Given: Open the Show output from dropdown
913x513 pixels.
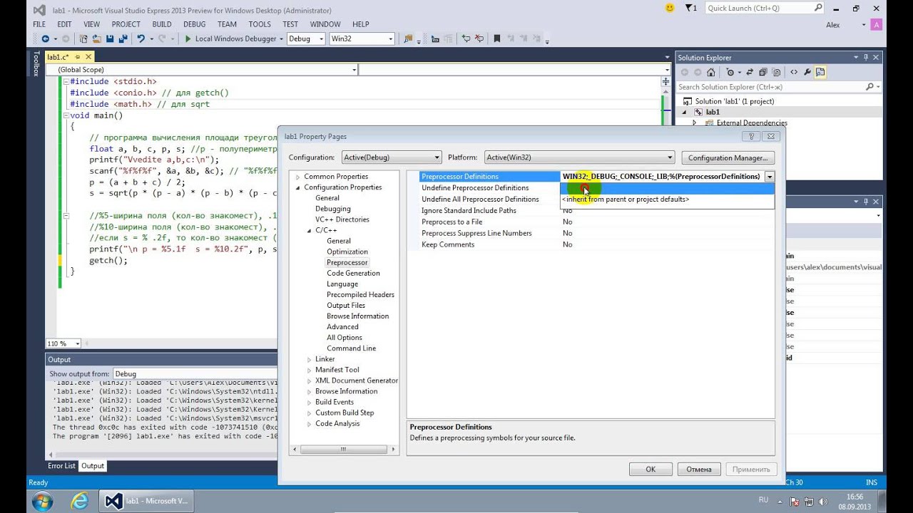Looking at the screenshot, I should click(x=195, y=373).
